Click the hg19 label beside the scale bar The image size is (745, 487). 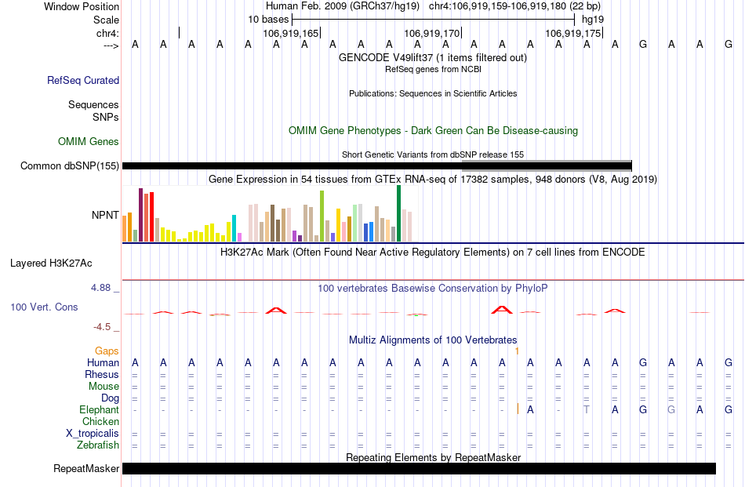tap(593, 20)
